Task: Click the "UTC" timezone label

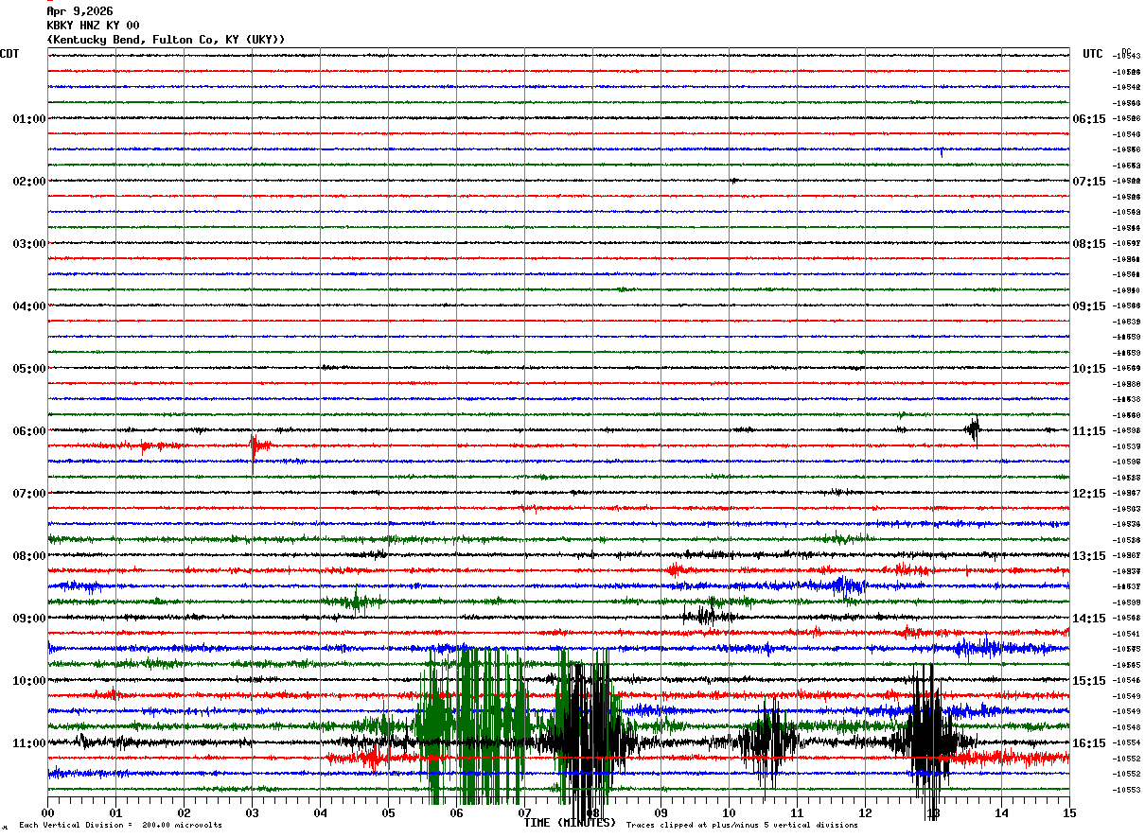Action: pos(1093,54)
